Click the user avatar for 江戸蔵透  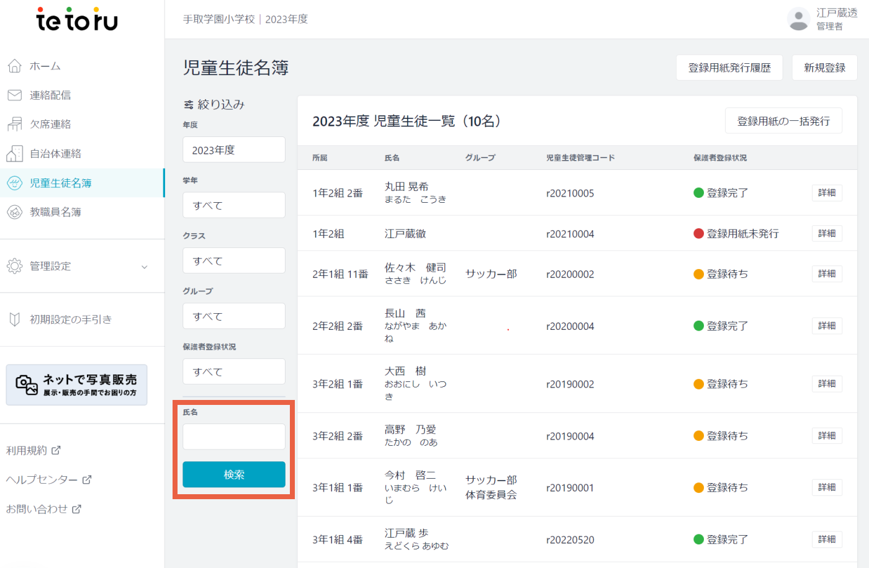point(798,19)
